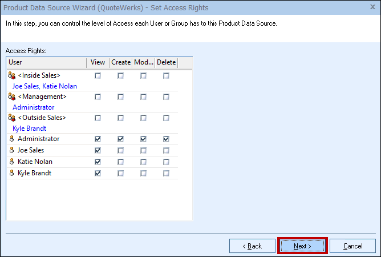Image resolution: width=381 pixels, height=257 pixels.
Task: Click the View column header
Action: click(97, 62)
